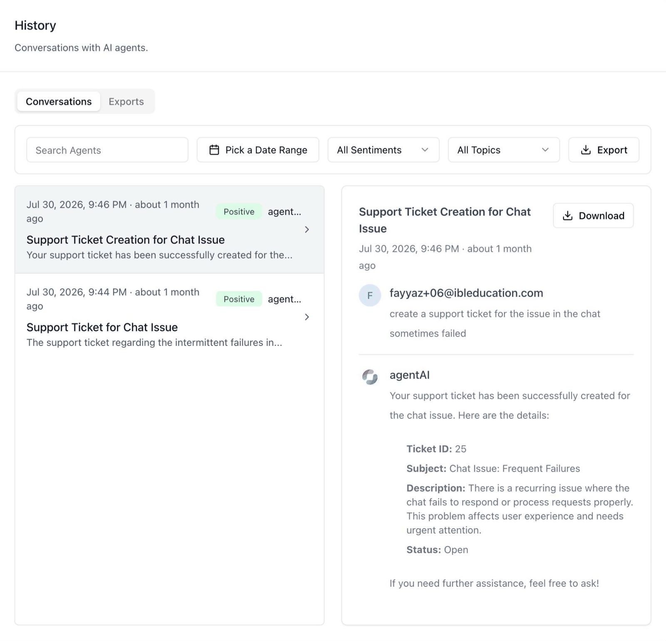Click agent name on 9:46 PM conversation row
The height and width of the screenshot is (641, 666).
pos(284,211)
